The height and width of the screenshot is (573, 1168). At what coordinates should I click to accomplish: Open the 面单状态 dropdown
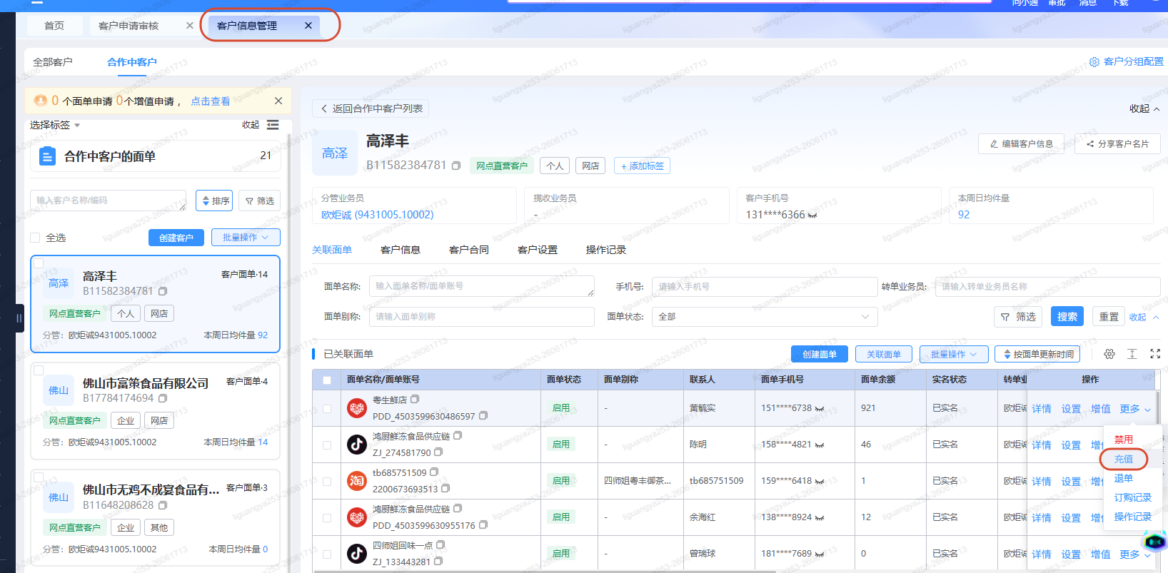click(765, 316)
